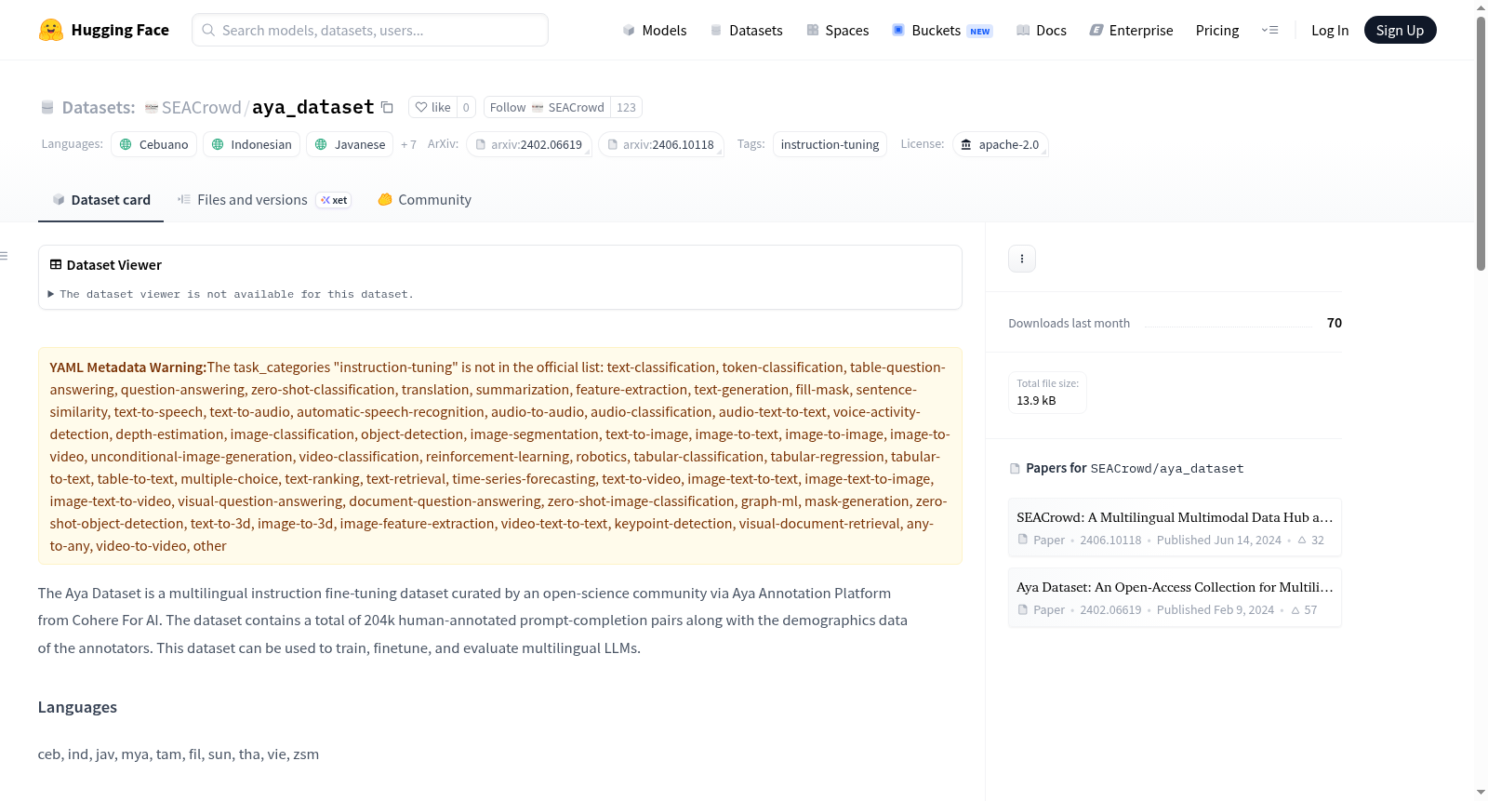Click the Log In link
Image resolution: width=1488 pixels, height=801 pixels.
click(1330, 30)
